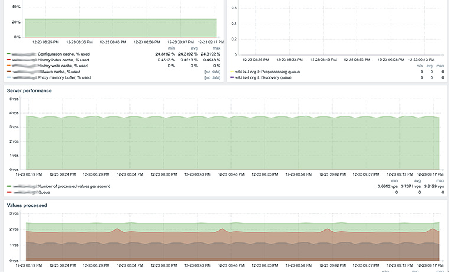Click the purple Discovery queue legend marker
This screenshot has height=272, width=449.
232,77
